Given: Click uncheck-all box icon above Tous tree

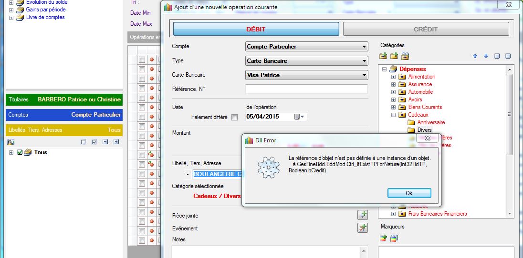Looking at the screenshot, I should pos(84,142).
